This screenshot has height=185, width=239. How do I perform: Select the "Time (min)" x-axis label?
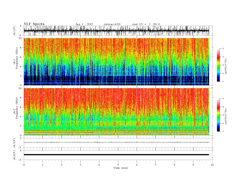[121, 168]
